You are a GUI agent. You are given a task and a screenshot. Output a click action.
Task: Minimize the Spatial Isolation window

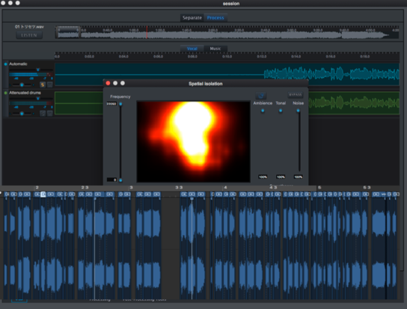[x=115, y=83]
